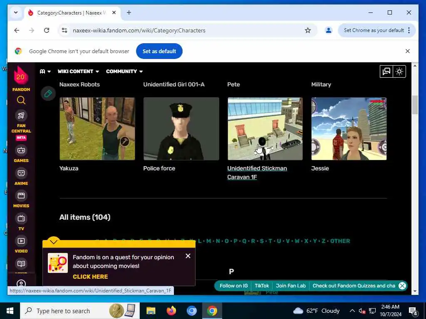Open File Explorer from the taskbar
This screenshot has height=319, width=426.
click(151, 311)
